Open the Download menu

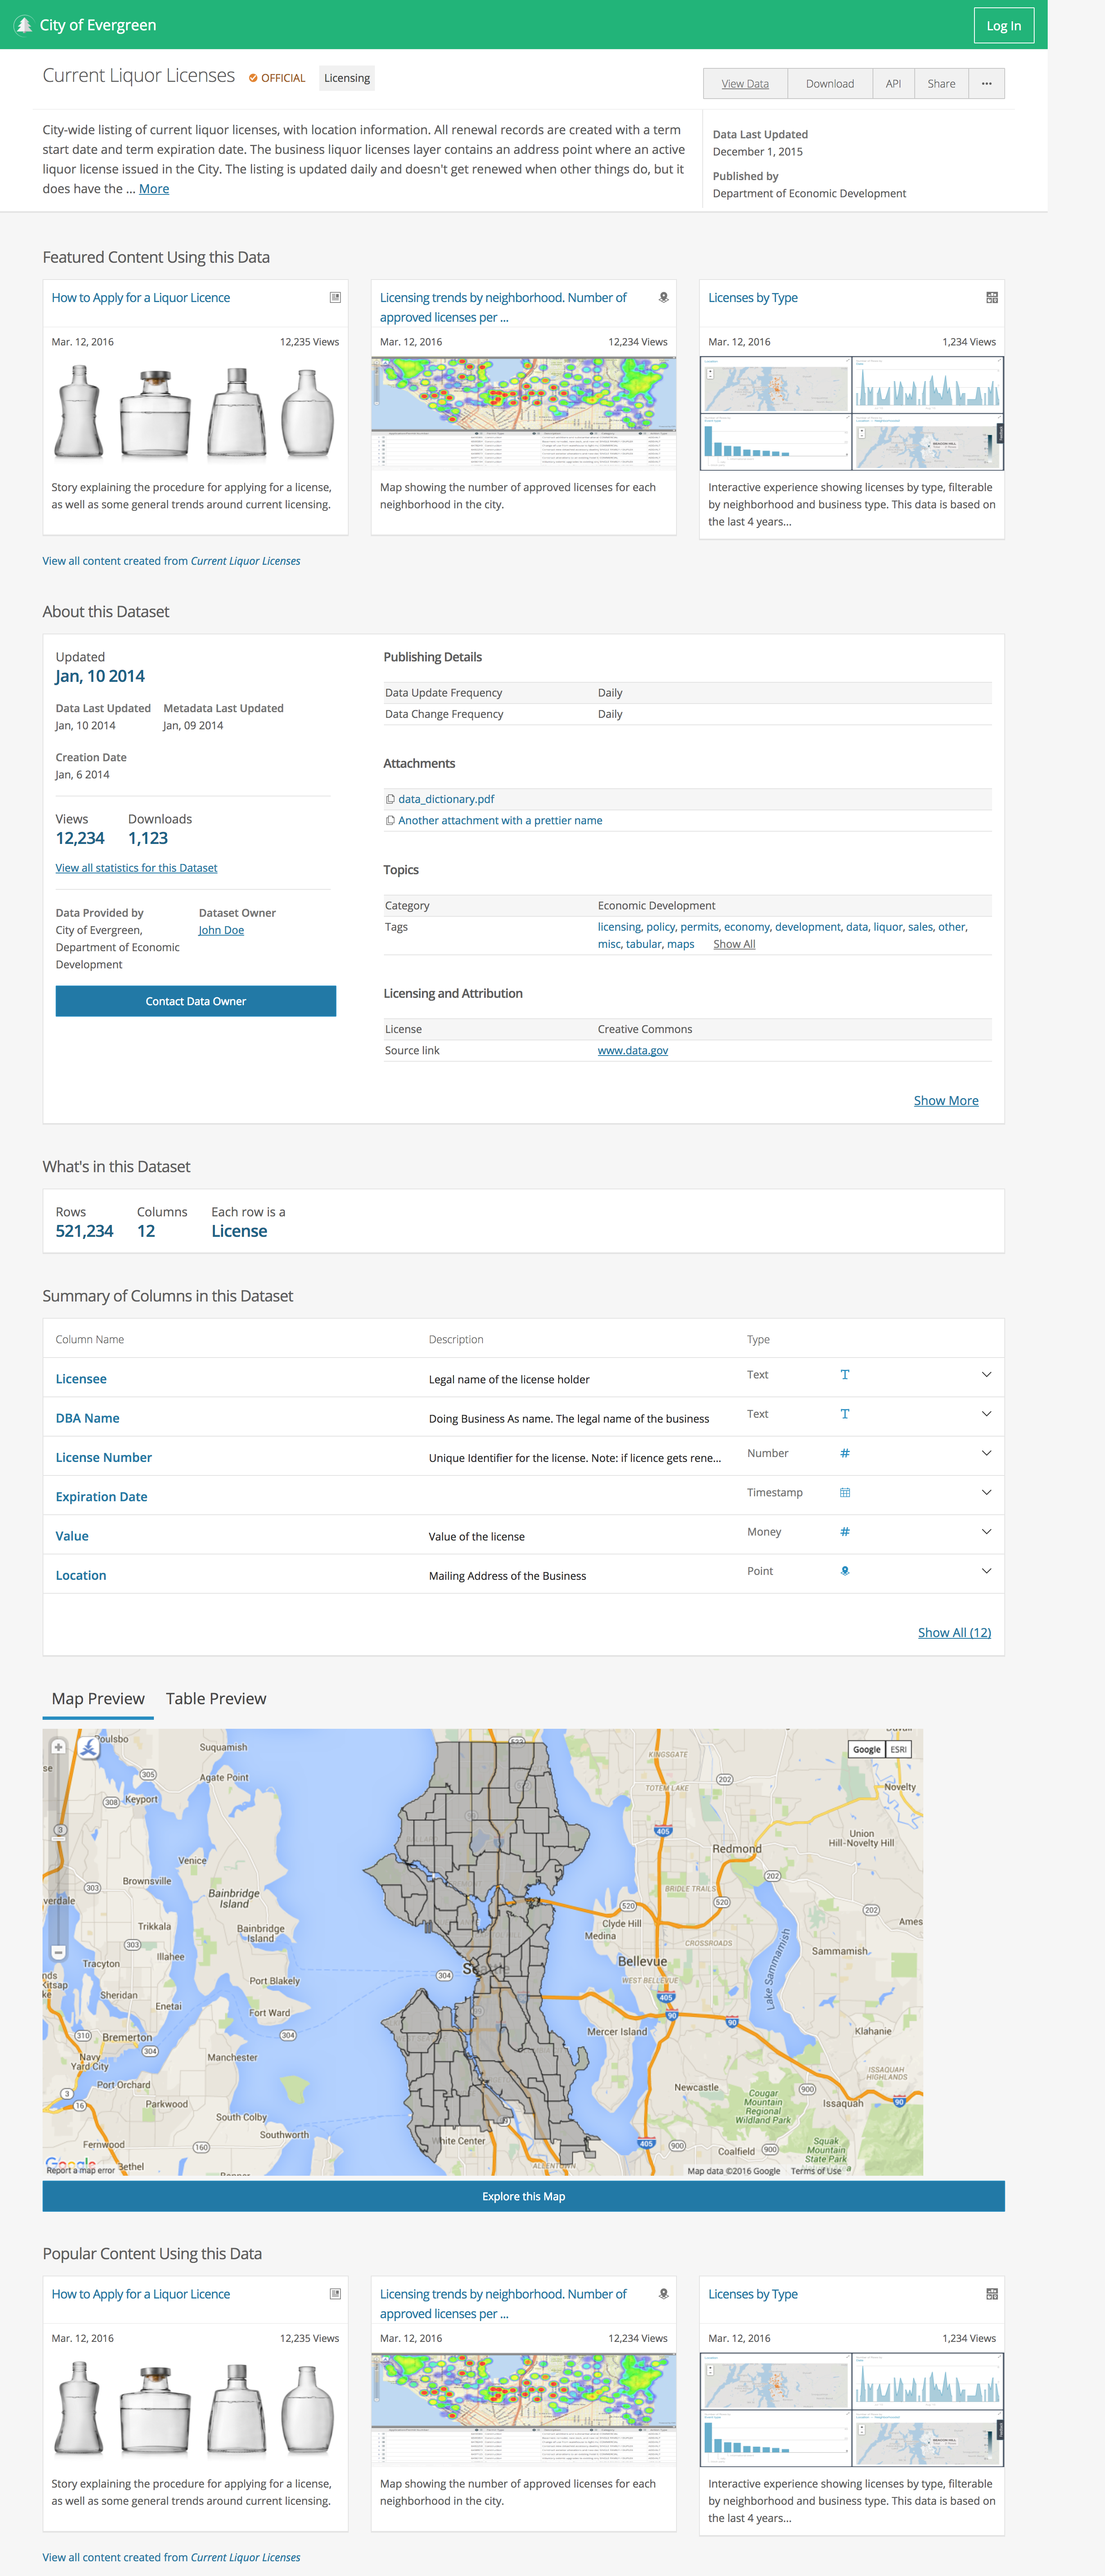tap(830, 84)
